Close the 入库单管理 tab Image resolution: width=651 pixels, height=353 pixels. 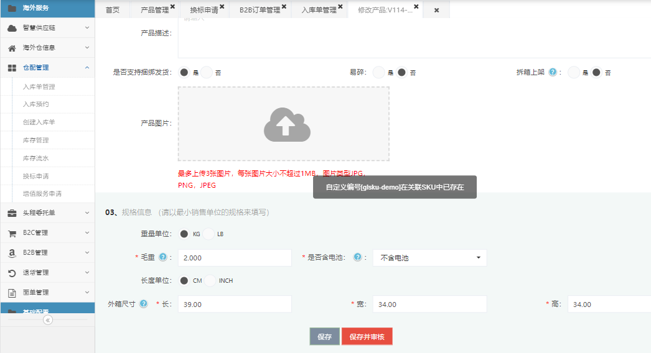[x=340, y=6]
